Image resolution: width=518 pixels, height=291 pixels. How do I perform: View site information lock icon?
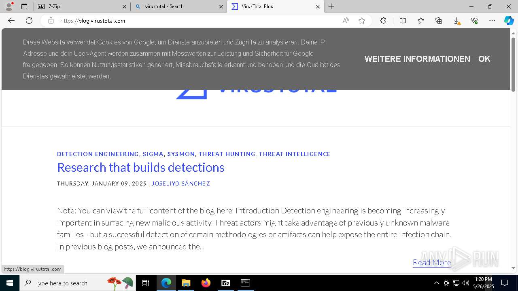[51, 21]
